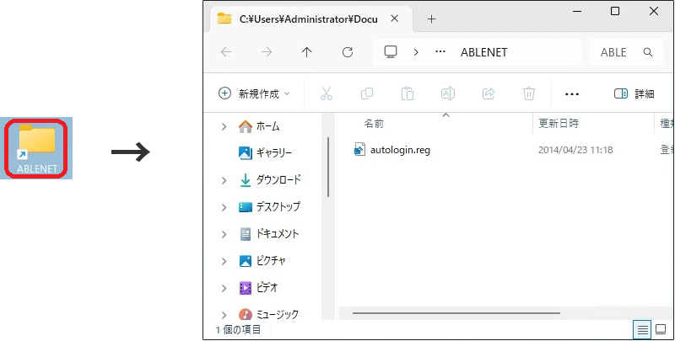
Task: Select the autologin.reg file
Action: 399,150
